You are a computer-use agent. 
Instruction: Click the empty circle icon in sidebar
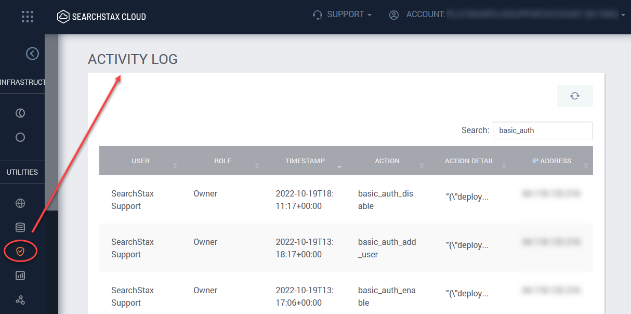[20, 138]
